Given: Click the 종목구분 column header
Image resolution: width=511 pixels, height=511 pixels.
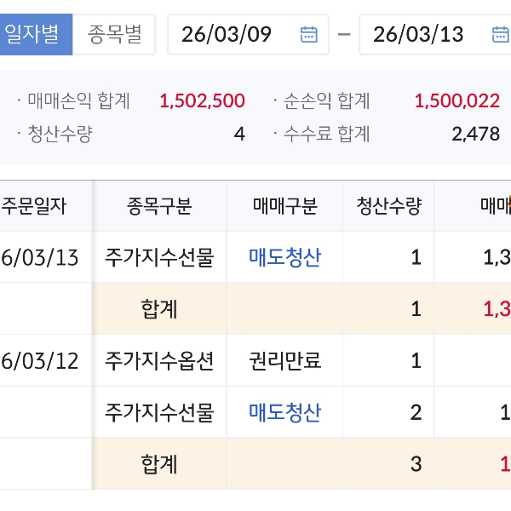Looking at the screenshot, I should (159, 205).
